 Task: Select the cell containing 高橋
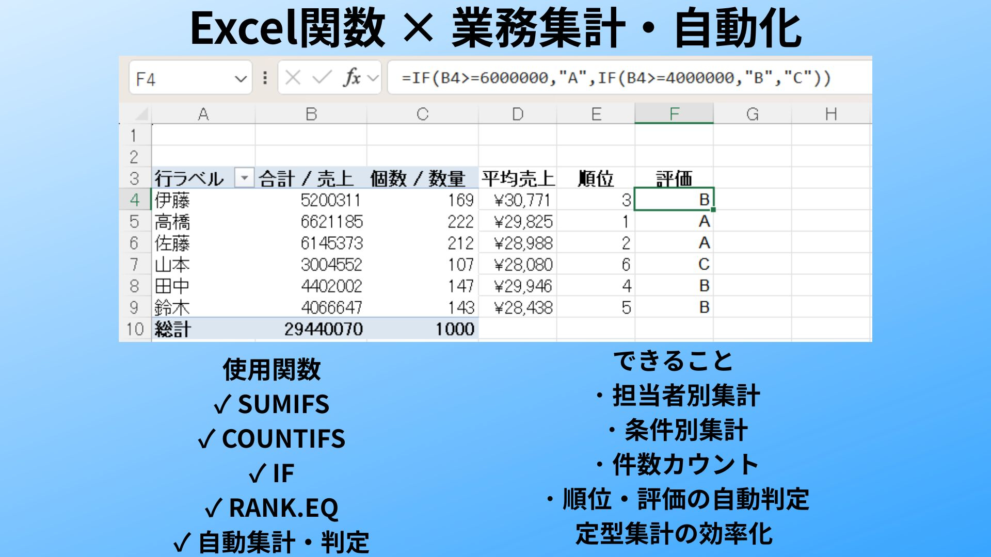[x=203, y=221]
